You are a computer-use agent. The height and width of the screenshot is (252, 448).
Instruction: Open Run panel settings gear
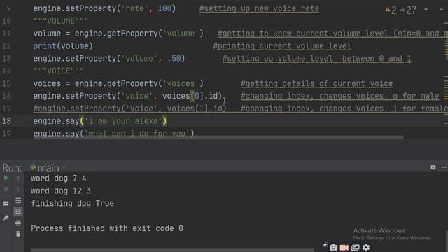[433, 167]
